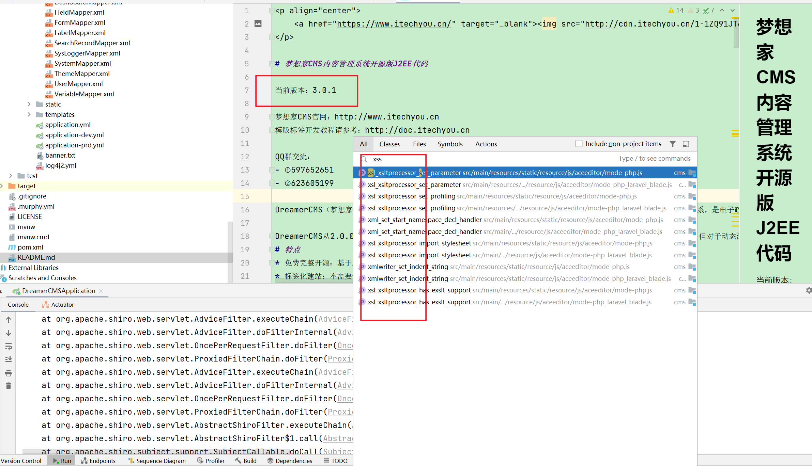This screenshot has height=466, width=812.
Task: Click next highlighted error down arrow
Action: [x=733, y=11]
